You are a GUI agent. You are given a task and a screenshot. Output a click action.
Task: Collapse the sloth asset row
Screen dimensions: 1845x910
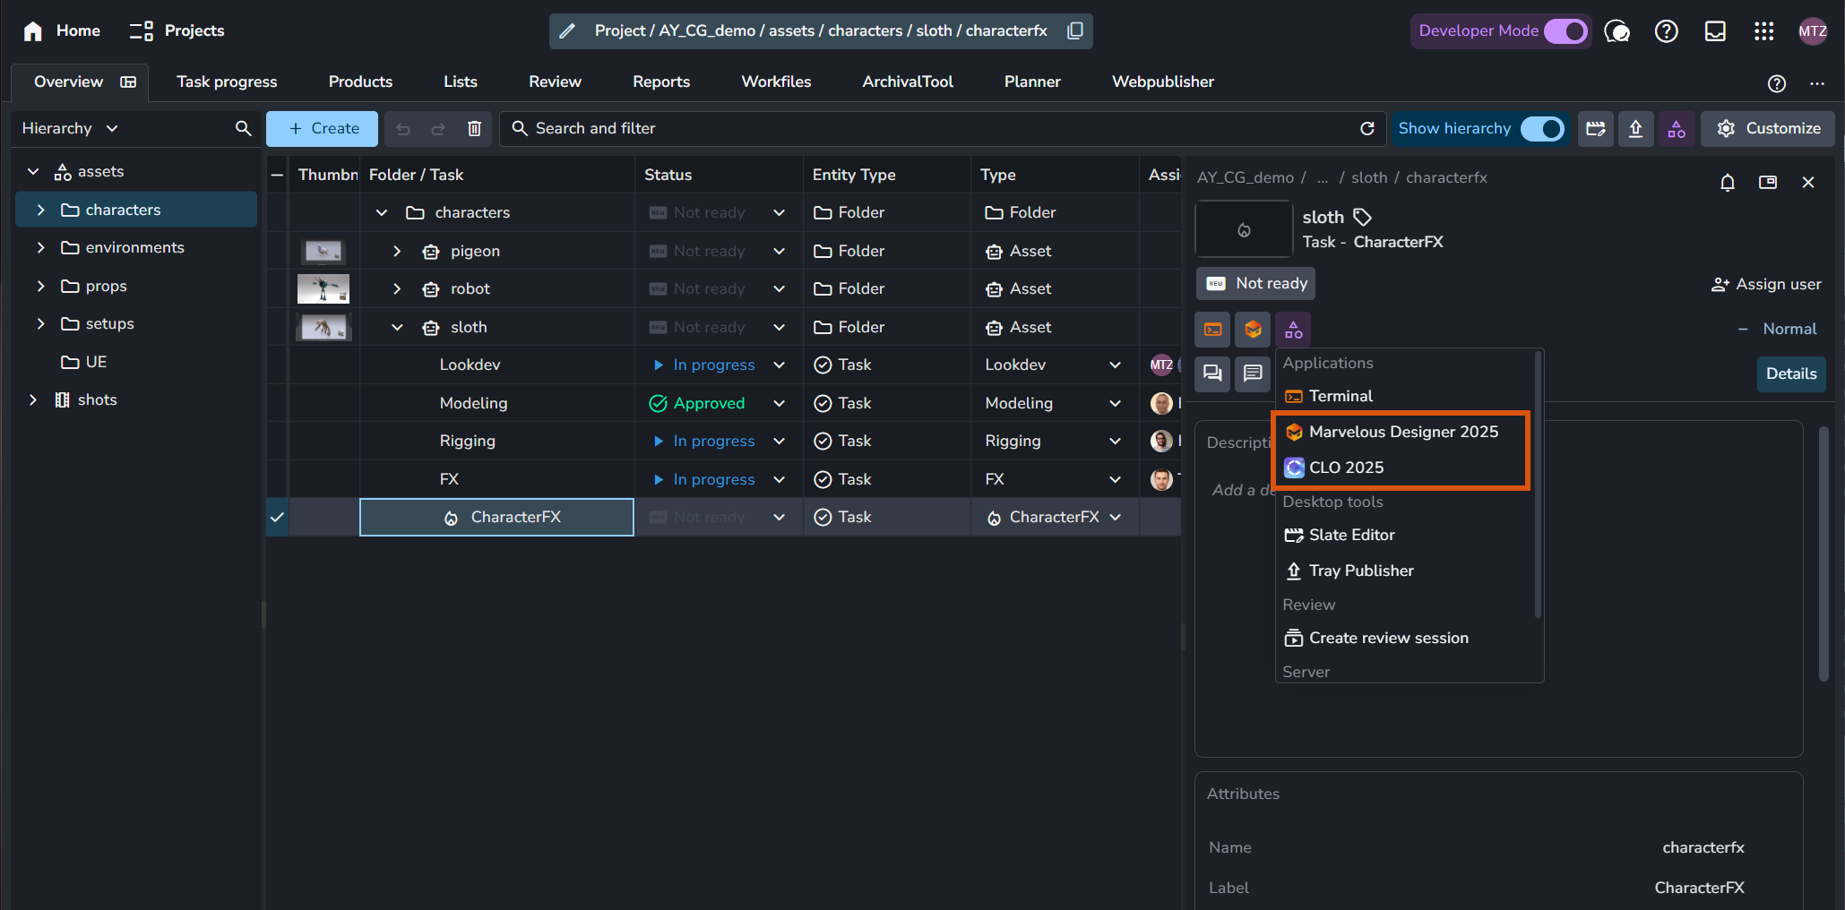pos(397,327)
